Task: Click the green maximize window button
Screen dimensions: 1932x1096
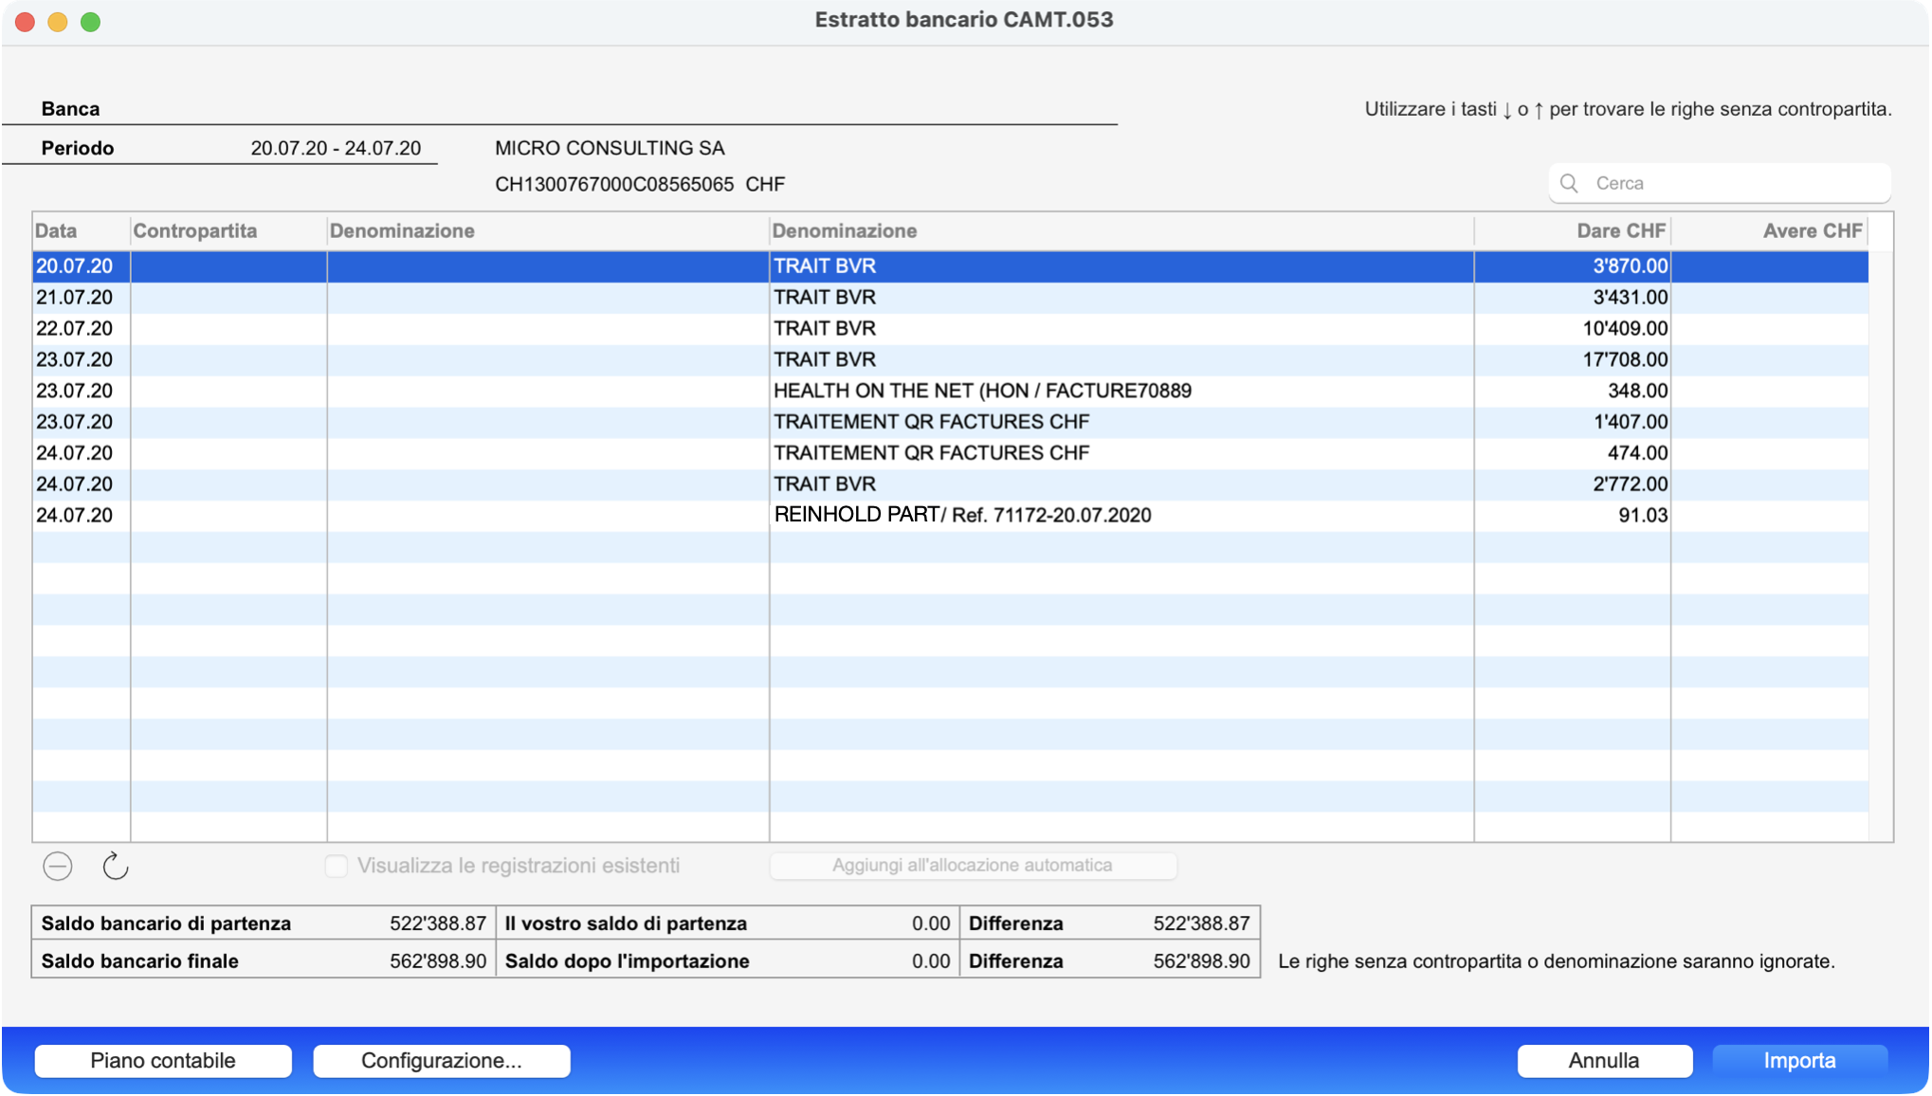Action: [90, 22]
